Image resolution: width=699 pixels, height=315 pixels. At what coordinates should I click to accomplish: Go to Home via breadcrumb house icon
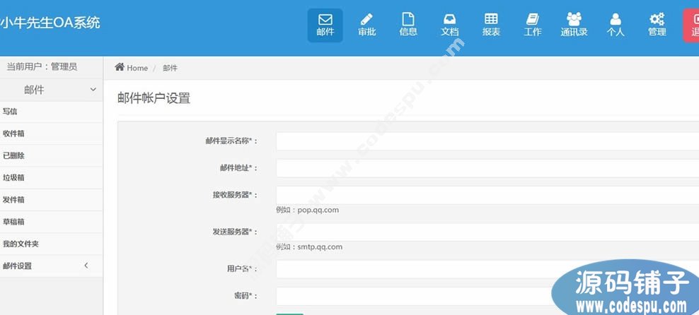pyautogui.click(x=120, y=67)
